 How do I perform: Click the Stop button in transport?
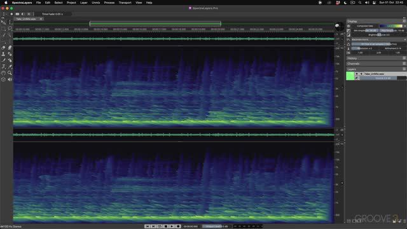[166, 226]
